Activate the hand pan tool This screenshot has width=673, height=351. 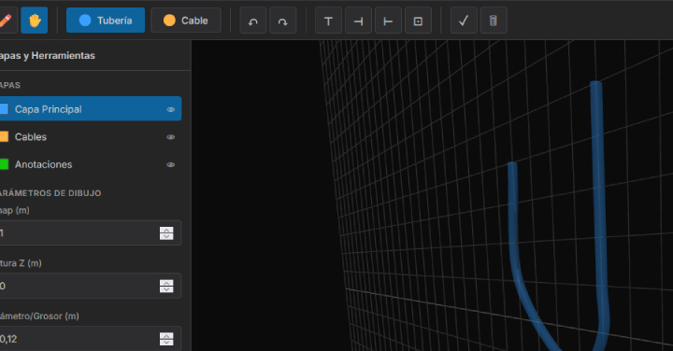[x=35, y=21]
